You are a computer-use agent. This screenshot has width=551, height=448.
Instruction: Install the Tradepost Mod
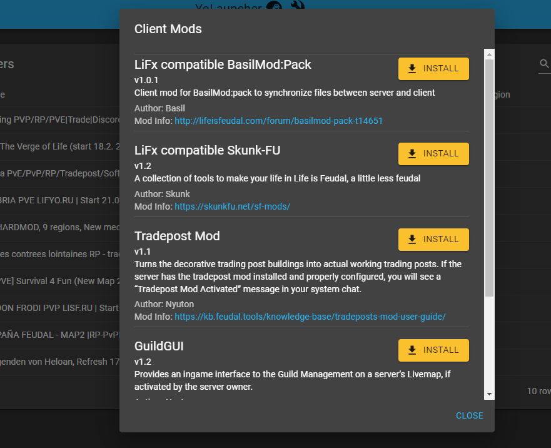[433, 240]
